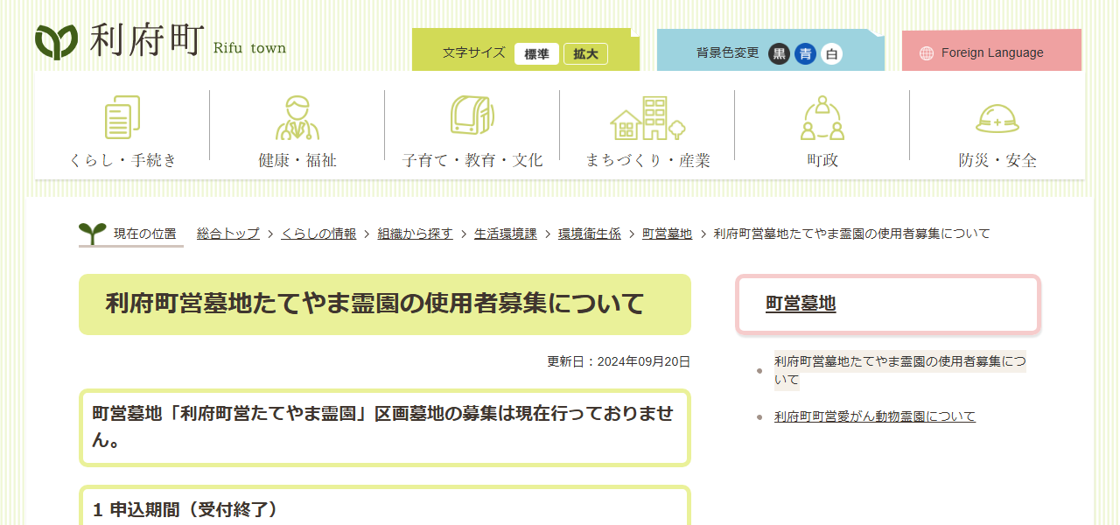1120x525 pixels.
Task: Switch background color to blue (青)
Action: click(805, 53)
